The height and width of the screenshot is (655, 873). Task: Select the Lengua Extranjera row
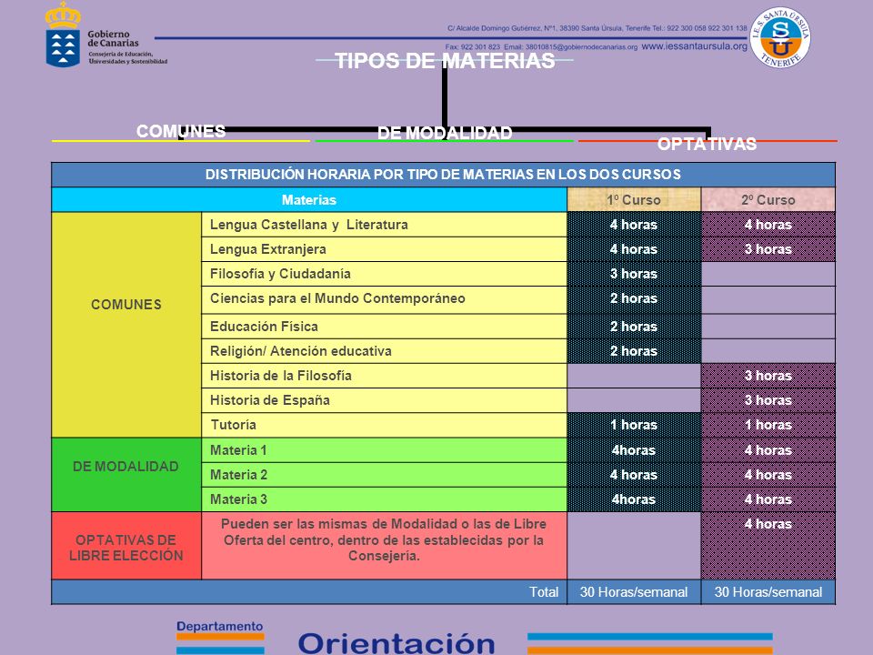[384, 249]
